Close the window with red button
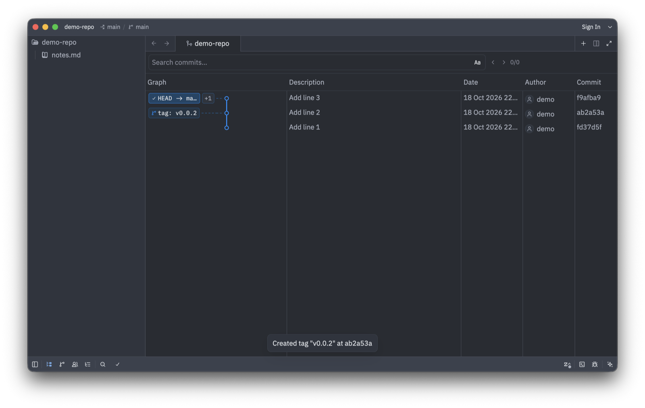This screenshot has width=645, height=408. (x=35, y=27)
